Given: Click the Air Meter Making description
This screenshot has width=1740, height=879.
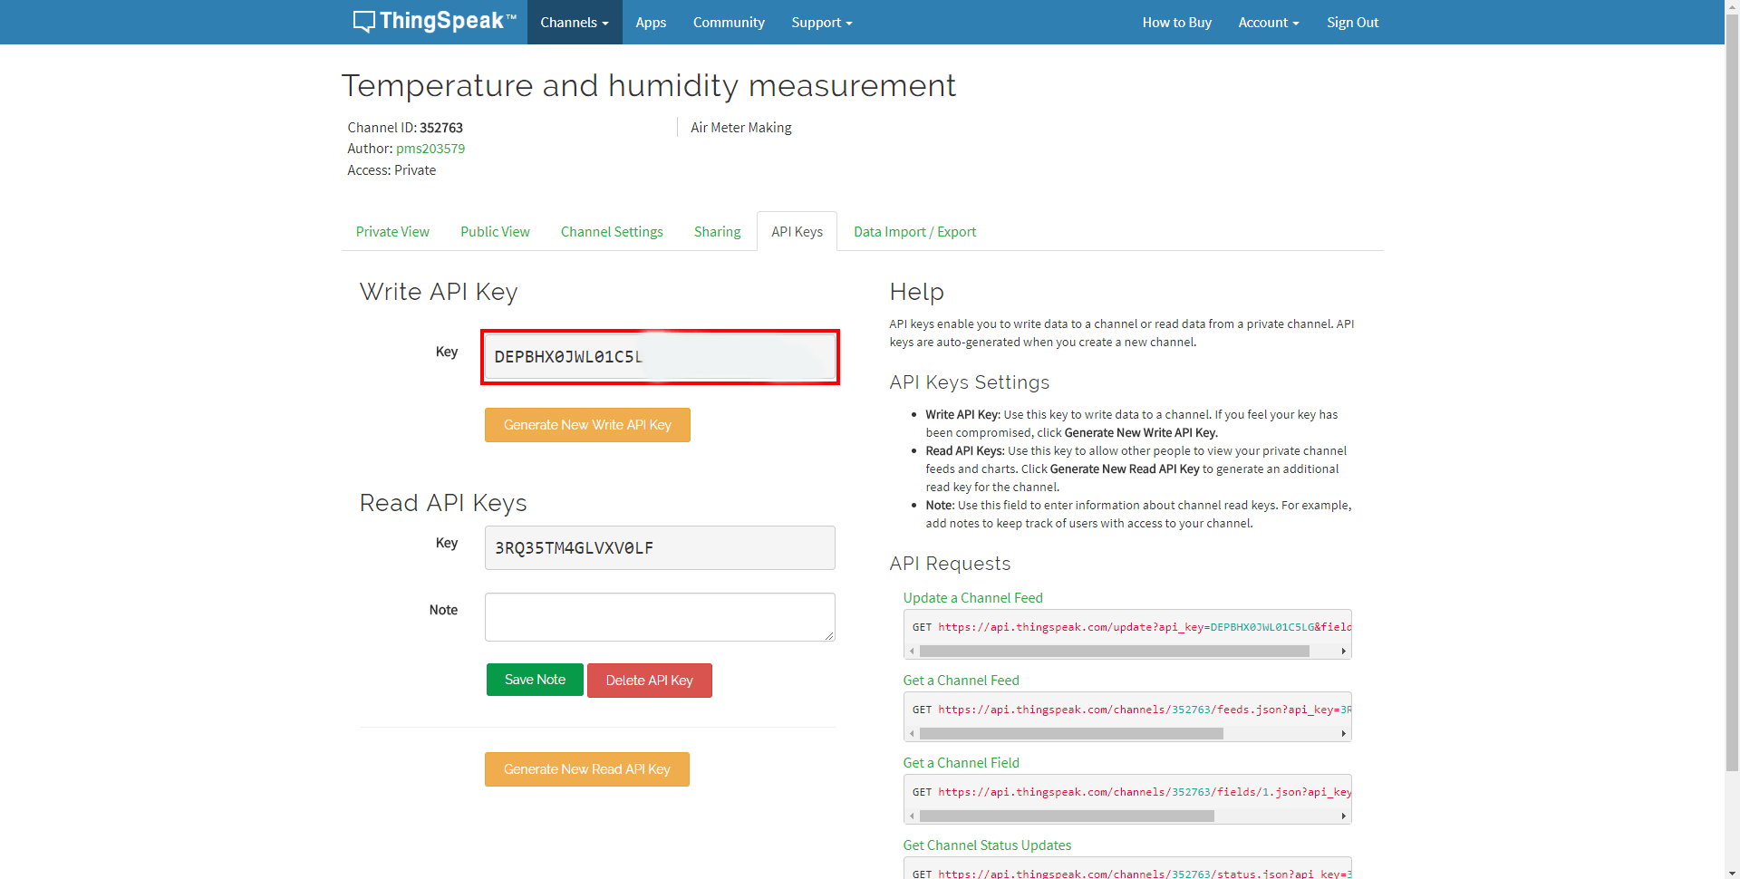Looking at the screenshot, I should tap(741, 128).
